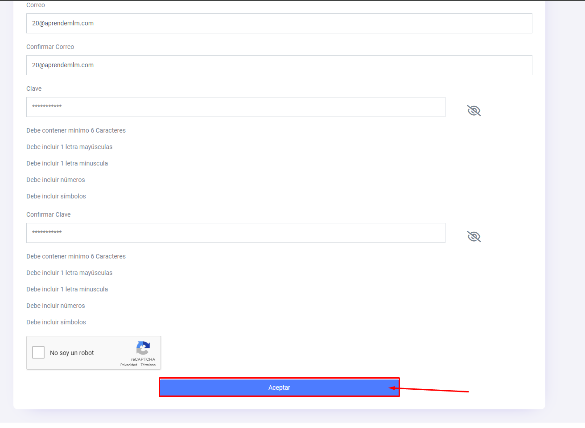This screenshot has height=428, width=585.
Task: Click the 6 Caracteres rule under Clave
Action: tap(76, 130)
